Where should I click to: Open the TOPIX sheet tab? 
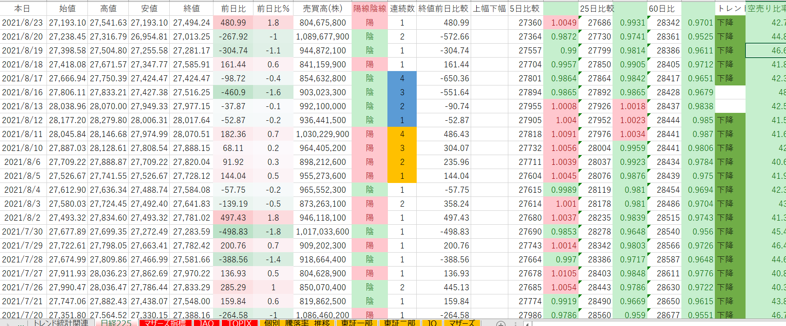240,323
